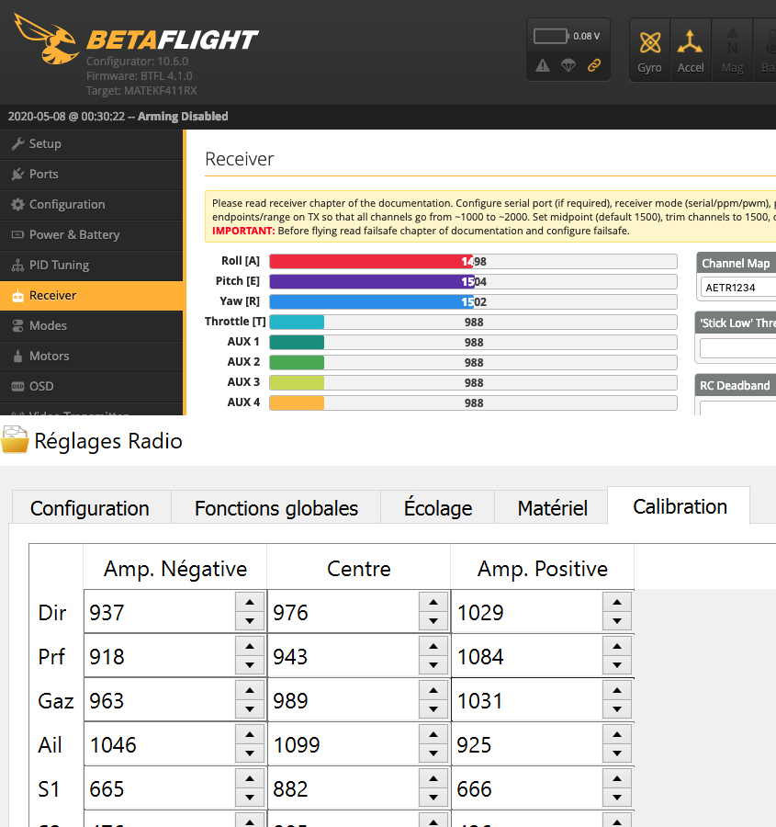Click the RC Deadband input field

click(x=738, y=409)
